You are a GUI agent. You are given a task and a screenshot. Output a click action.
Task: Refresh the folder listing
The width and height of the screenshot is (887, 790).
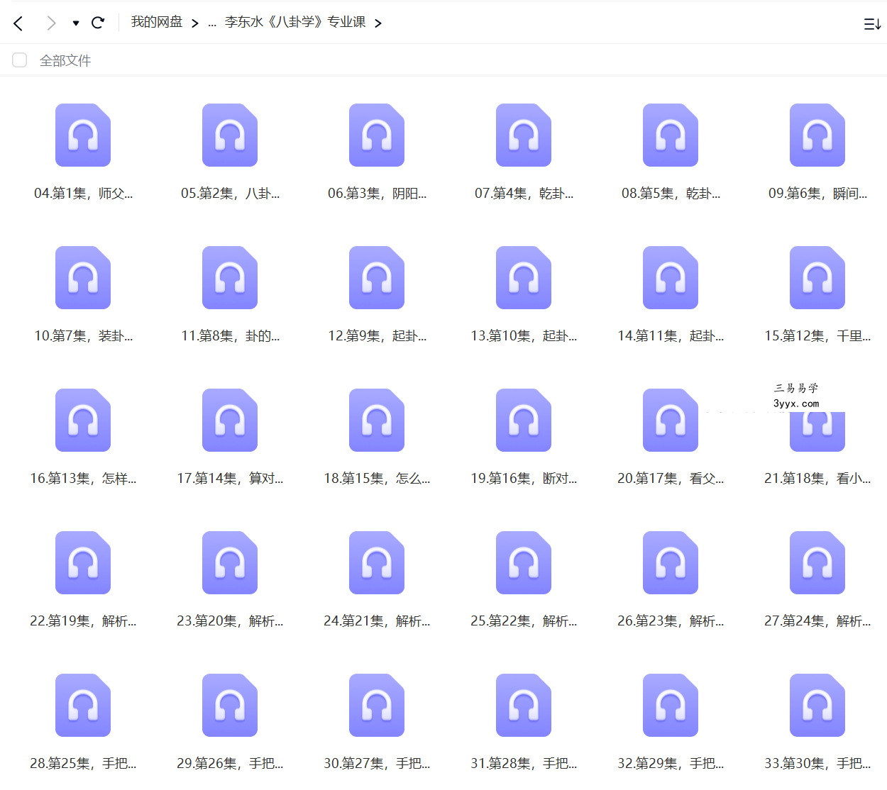point(98,23)
